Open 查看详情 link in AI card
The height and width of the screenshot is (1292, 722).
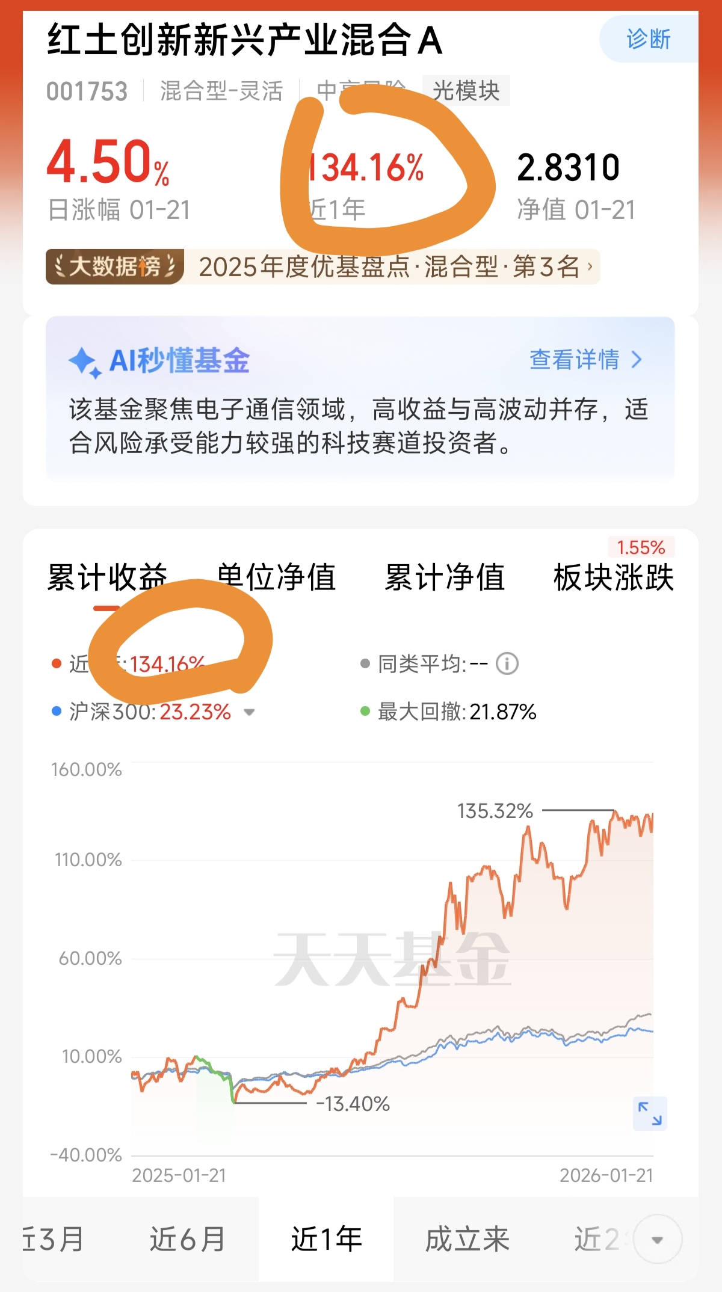[x=586, y=360]
